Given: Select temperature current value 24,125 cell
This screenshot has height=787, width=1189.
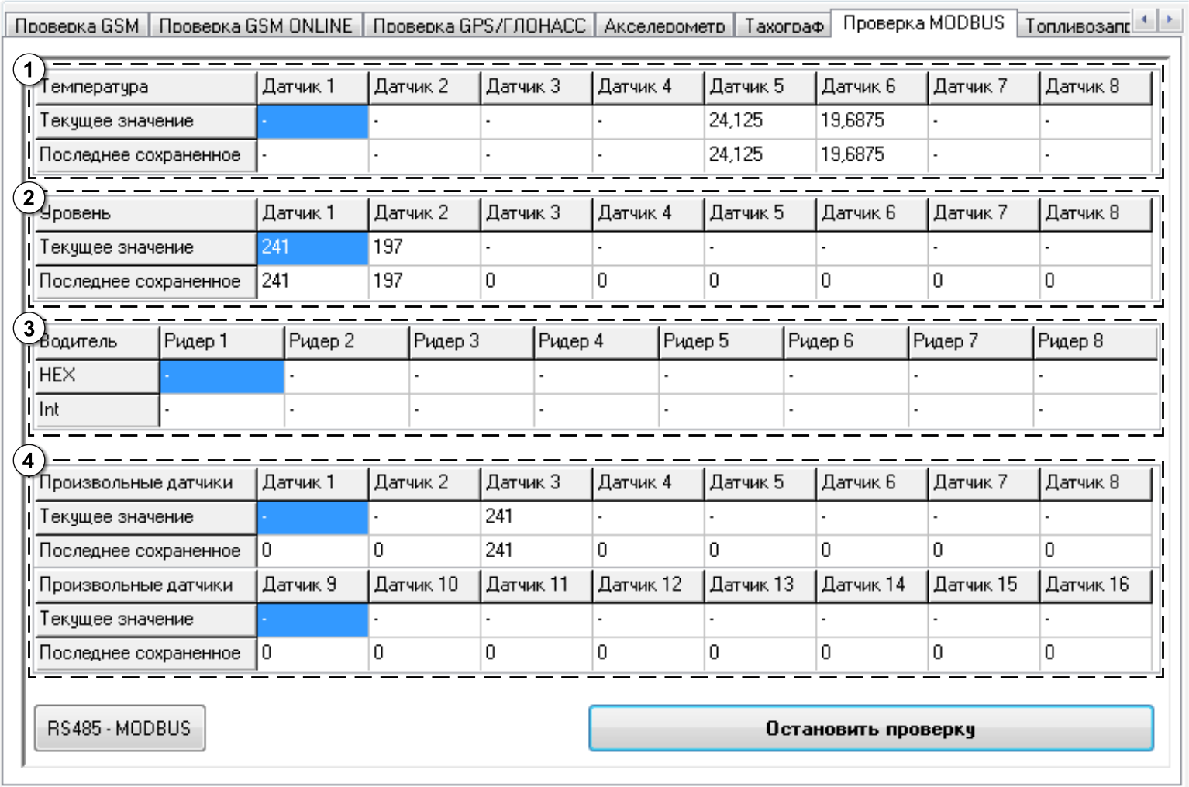Looking at the screenshot, I should (x=760, y=121).
